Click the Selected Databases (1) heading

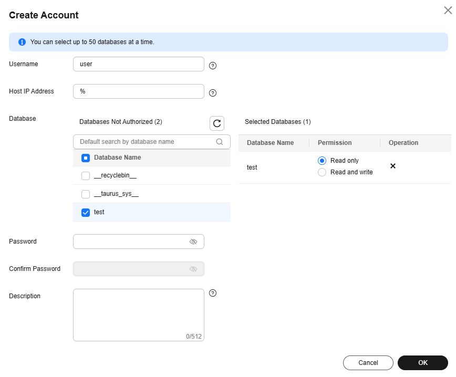point(278,122)
